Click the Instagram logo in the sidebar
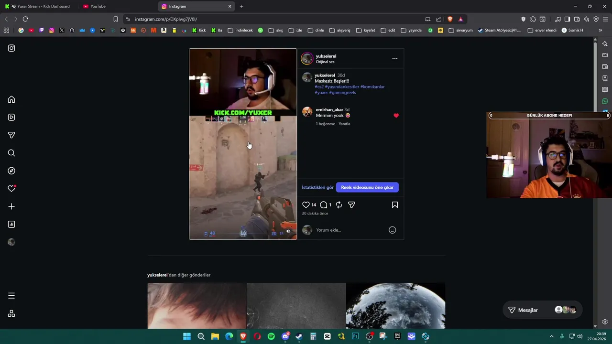 point(11,48)
